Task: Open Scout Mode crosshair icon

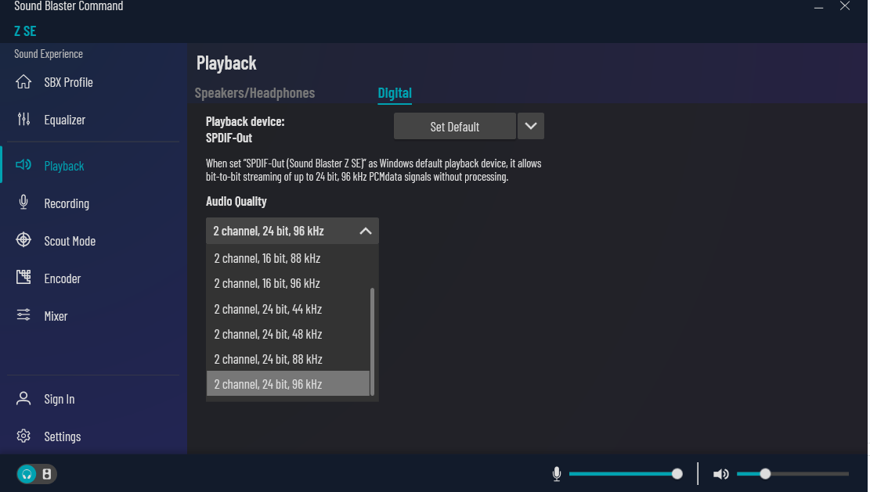Action: 23,240
